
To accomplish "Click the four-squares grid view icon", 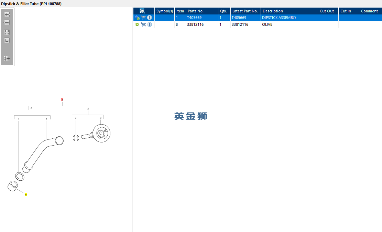I will [x=7, y=32].
